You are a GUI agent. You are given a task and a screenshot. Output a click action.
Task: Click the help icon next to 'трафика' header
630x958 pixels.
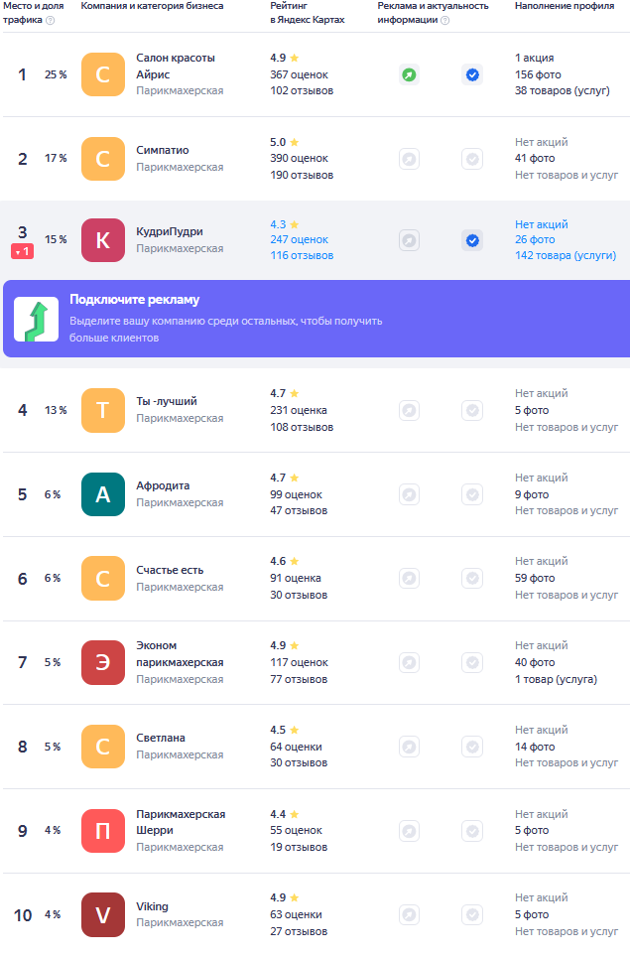pos(51,20)
